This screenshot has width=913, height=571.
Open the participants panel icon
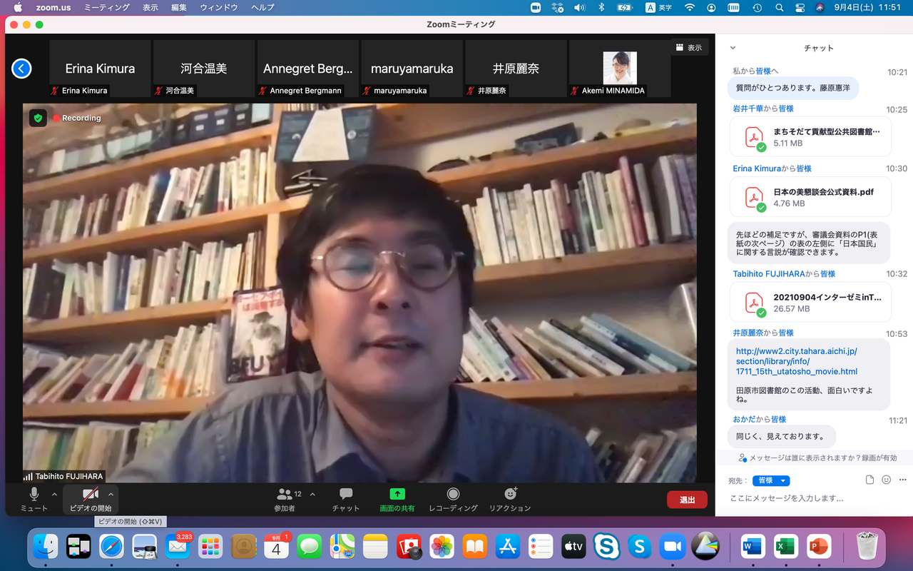tap(285, 494)
